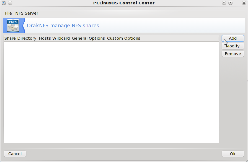Cancel the DrakNFS dialog
Screen dimensions: 248x162
click(x=15, y=154)
